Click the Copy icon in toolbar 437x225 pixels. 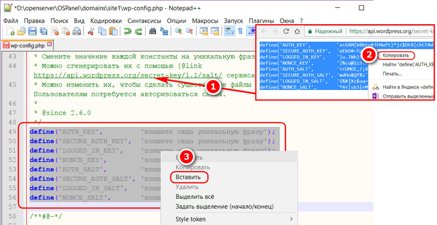(102, 31)
